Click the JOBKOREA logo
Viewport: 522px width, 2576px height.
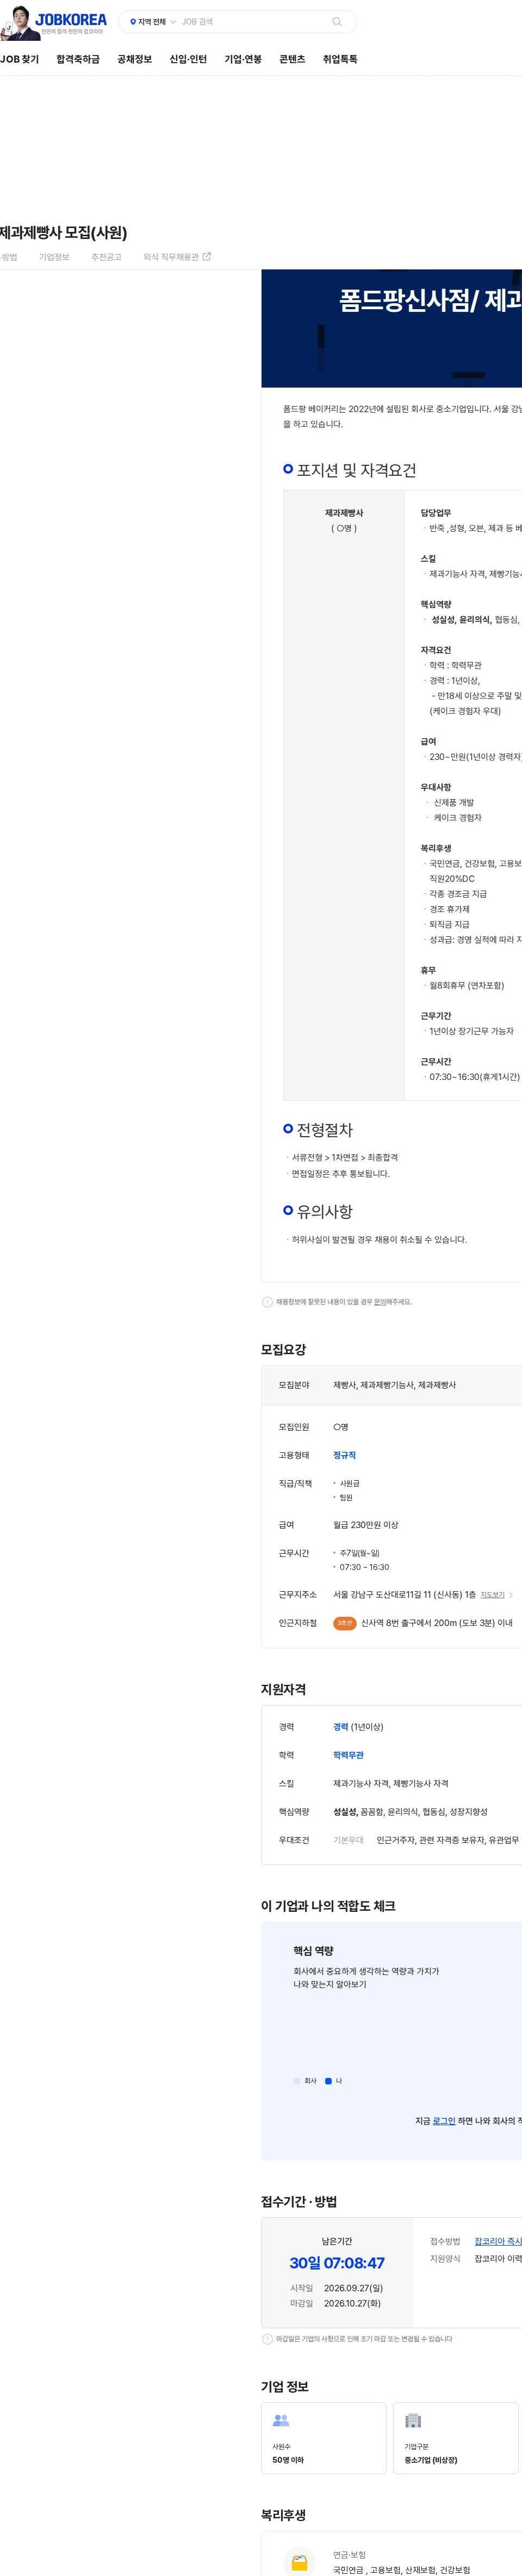pyautogui.click(x=71, y=19)
